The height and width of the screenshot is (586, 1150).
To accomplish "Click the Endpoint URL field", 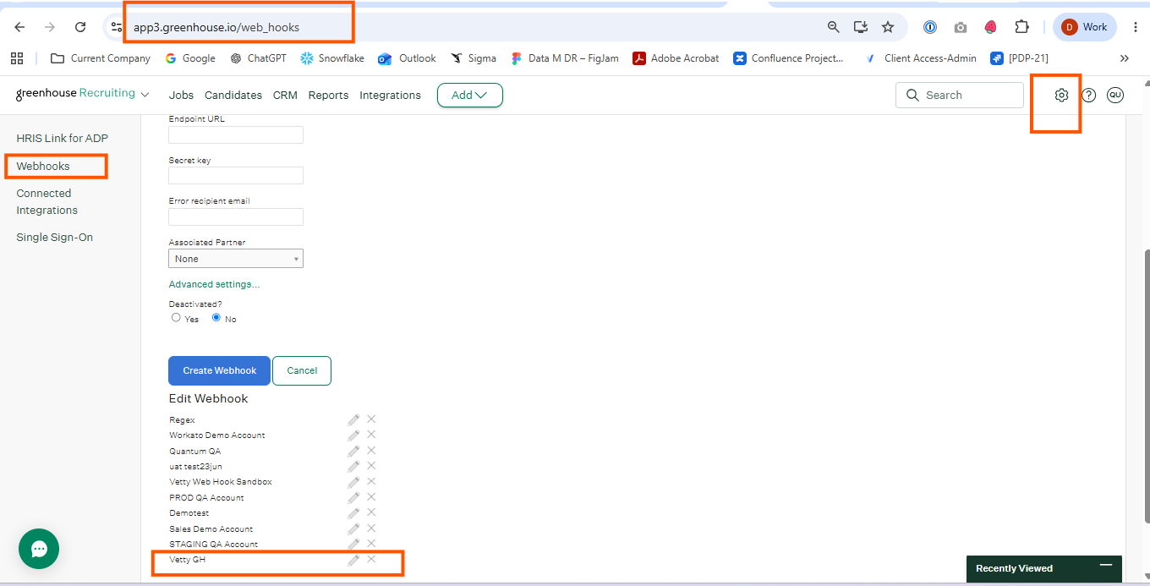I will tap(236, 134).
